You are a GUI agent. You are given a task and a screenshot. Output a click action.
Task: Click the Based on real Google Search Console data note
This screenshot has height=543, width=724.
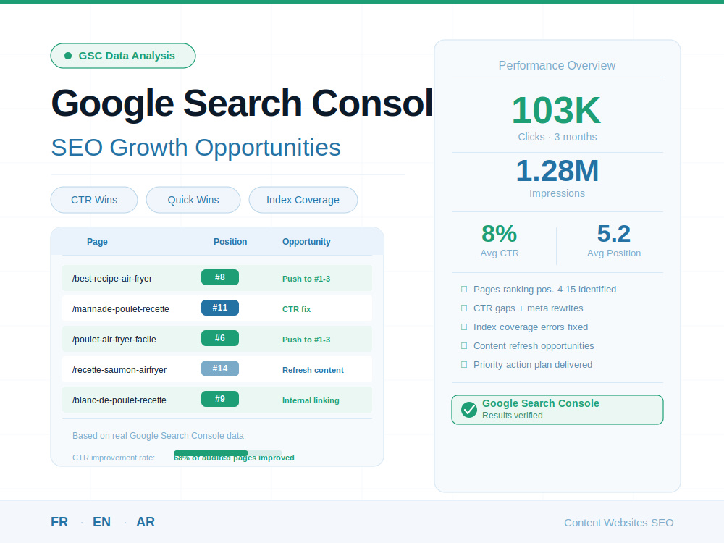pos(158,436)
